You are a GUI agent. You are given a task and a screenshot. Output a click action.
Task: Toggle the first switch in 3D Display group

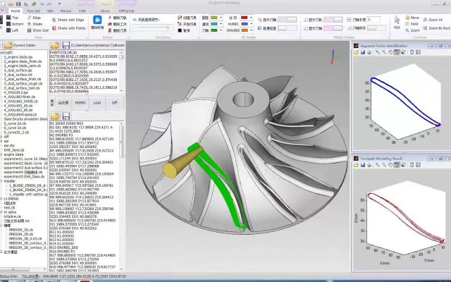[288, 20]
